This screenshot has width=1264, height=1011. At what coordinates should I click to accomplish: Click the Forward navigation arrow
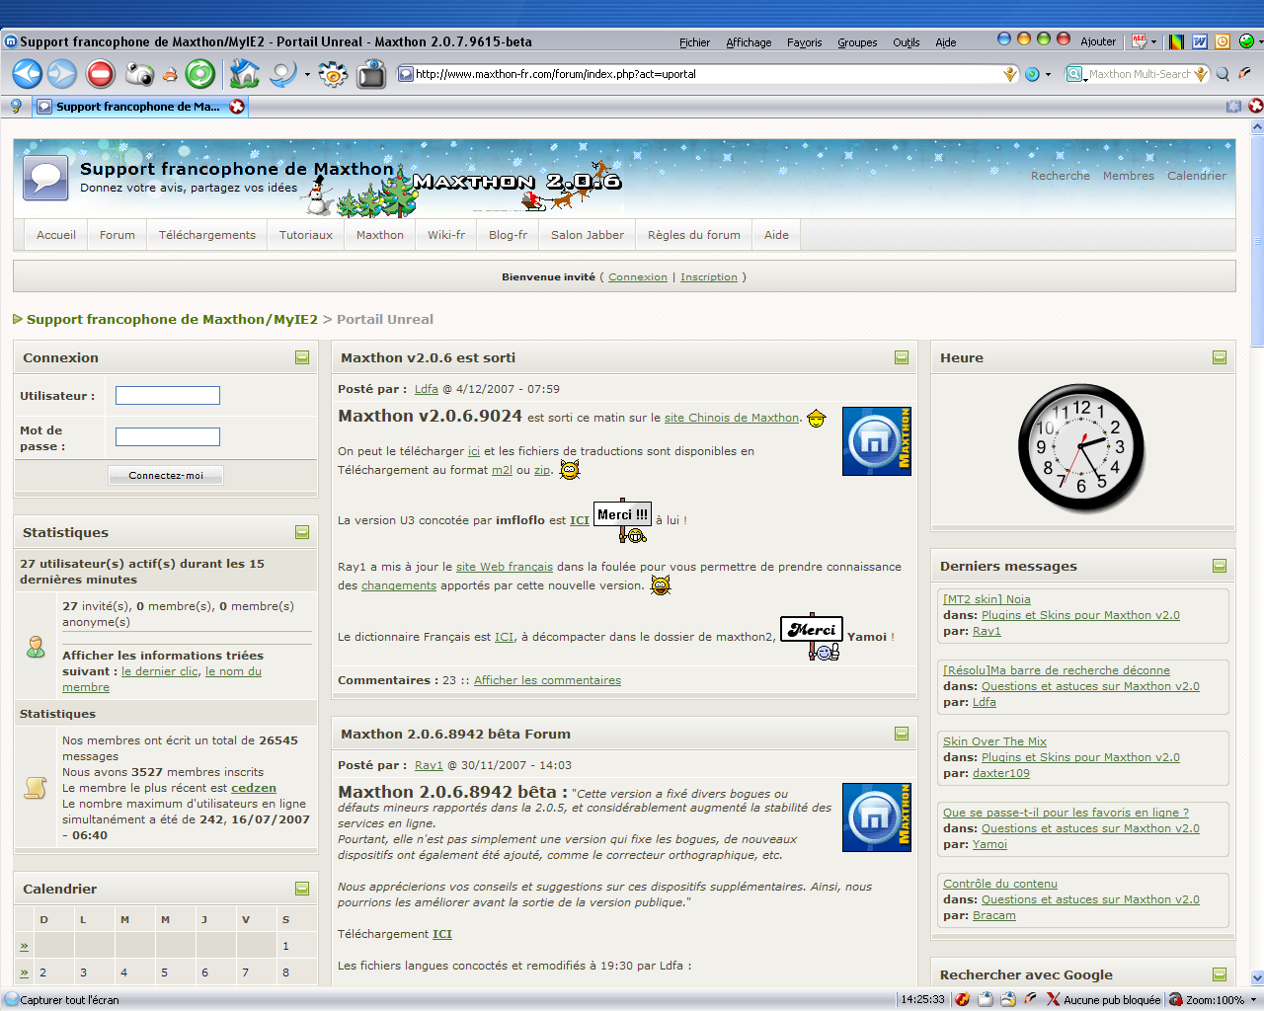62,74
